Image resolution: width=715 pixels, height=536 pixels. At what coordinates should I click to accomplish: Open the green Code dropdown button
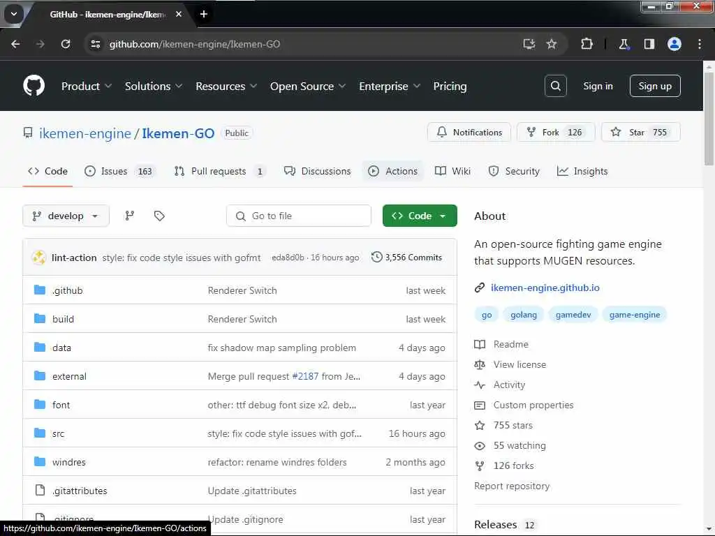(x=420, y=216)
